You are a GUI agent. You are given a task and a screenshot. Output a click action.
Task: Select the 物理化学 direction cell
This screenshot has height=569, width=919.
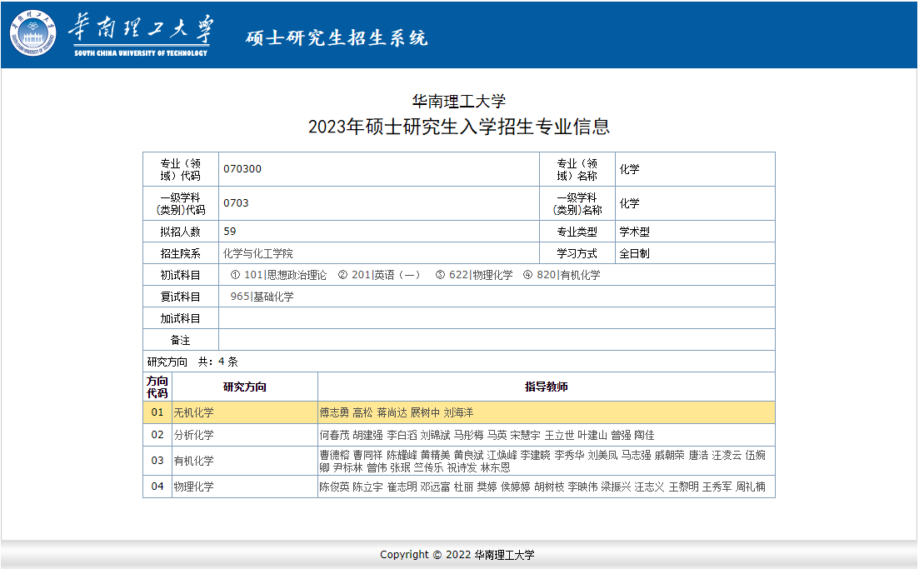[x=244, y=487]
